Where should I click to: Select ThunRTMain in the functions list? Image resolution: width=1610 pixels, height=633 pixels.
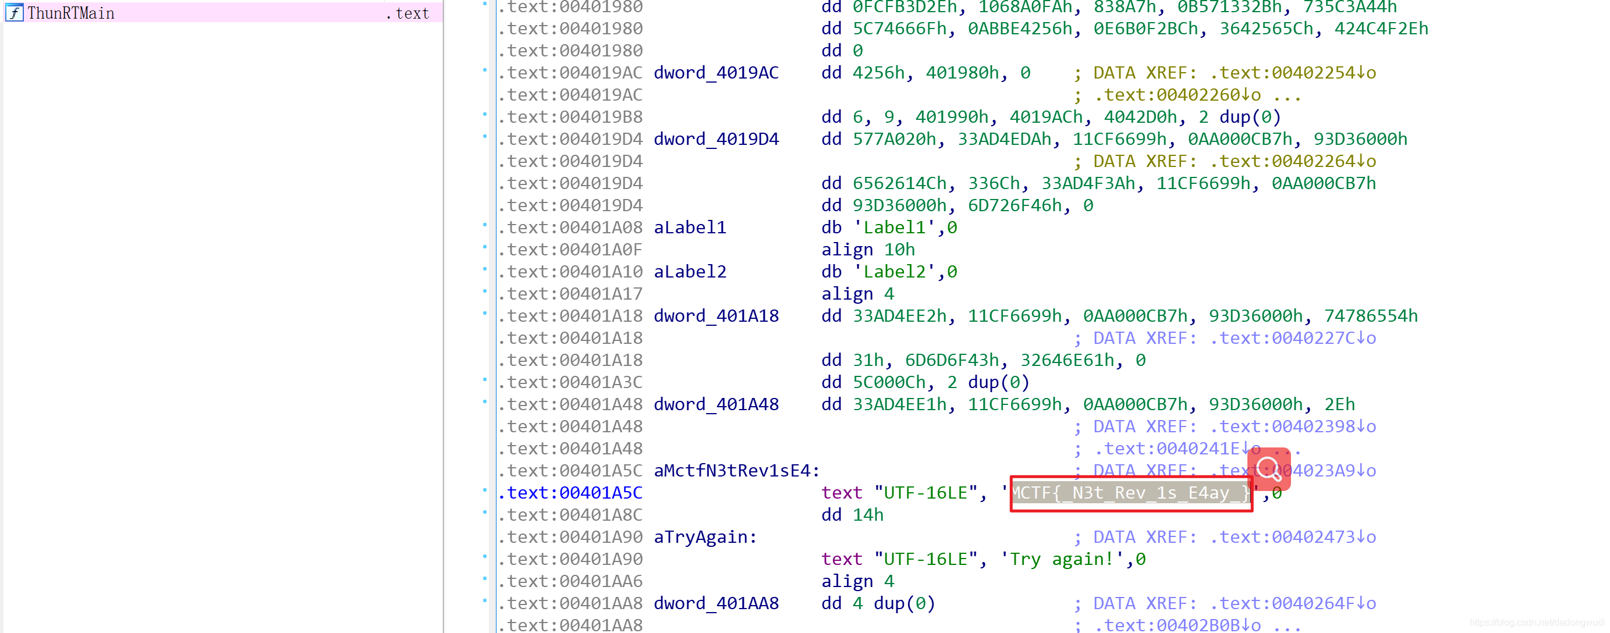(70, 13)
